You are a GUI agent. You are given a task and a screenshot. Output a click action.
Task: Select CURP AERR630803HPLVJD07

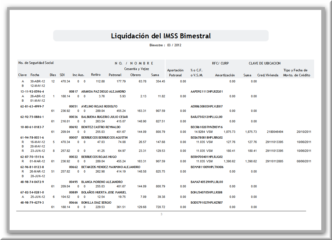pyautogui.click(x=207, y=106)
